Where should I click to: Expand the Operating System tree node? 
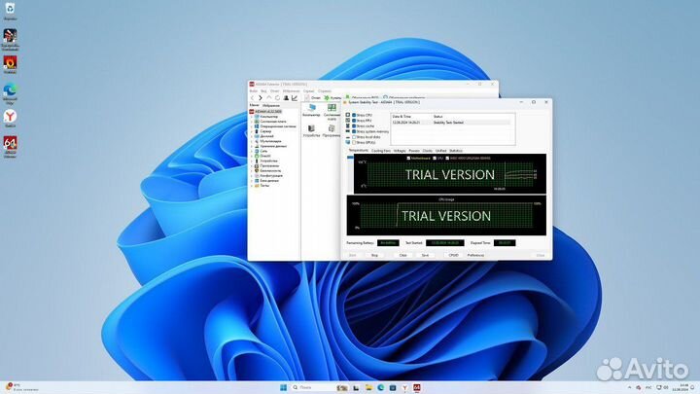click(x=252, y=126)
